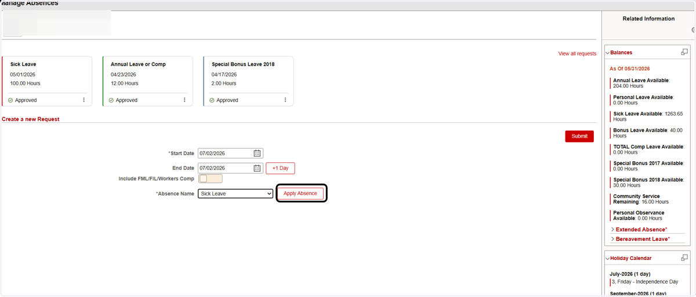Open the Sick Leave request card

click(47, 81)
